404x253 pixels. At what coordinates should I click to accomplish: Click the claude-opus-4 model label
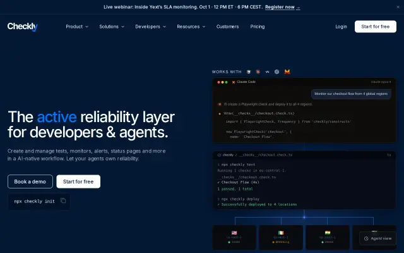tap(381, 82)
